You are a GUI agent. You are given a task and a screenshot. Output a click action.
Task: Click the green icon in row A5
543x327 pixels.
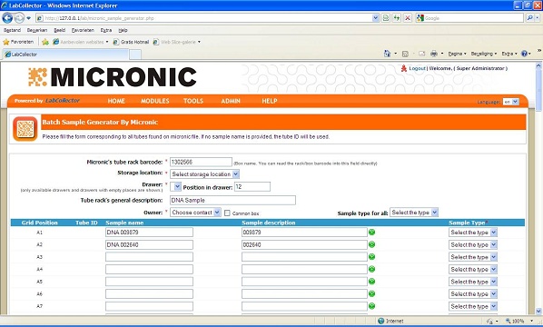[x=372, y=282]
